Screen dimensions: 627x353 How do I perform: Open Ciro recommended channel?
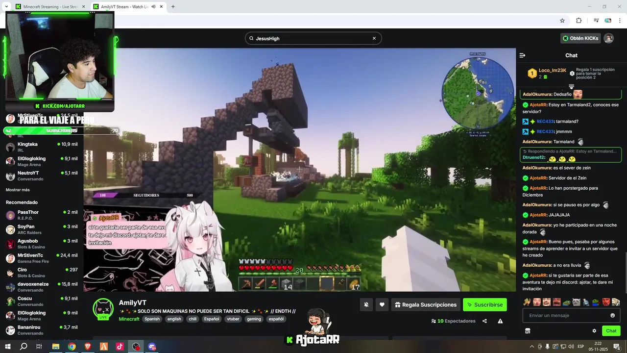coord(42,273)
